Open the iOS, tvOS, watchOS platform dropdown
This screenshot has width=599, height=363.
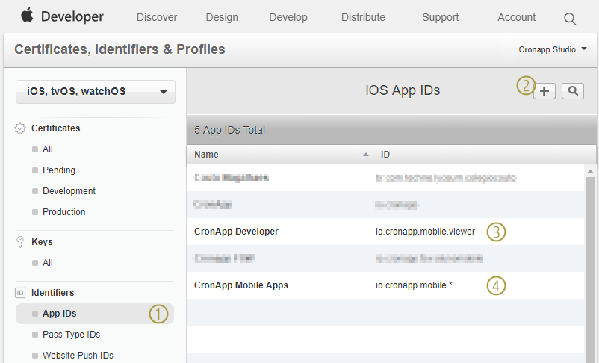coord(96,92)
